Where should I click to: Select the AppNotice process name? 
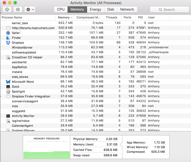[x=19, y=67]
